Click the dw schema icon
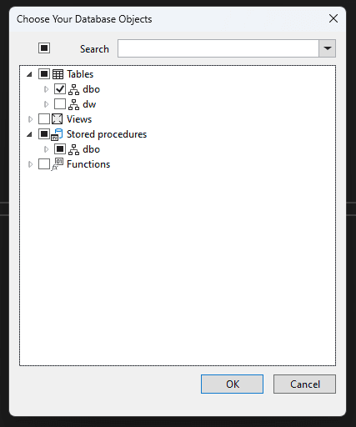 (x=73, y=104)
